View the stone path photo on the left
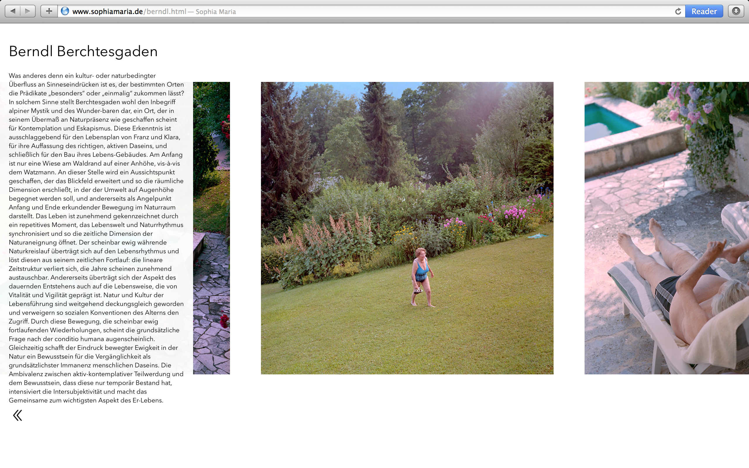Screen dimensions: 749x468 point(212,228)
